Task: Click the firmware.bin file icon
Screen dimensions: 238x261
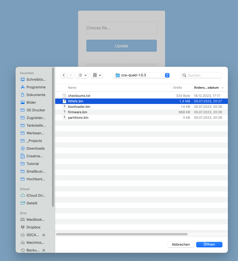Action: point(64,112)
